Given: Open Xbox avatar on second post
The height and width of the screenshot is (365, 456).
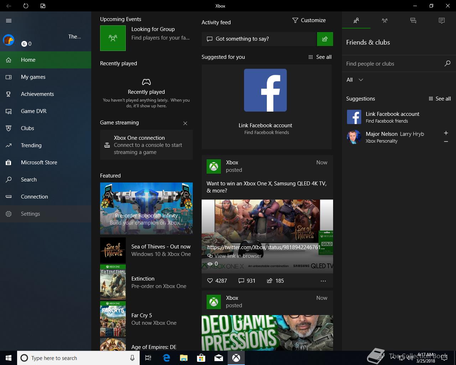Looking at the screenshot, I should (214, 302).
